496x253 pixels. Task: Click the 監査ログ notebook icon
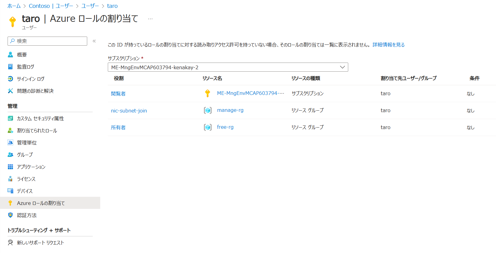point(10,66)
